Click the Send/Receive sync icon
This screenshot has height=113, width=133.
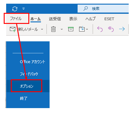point(15,9)
